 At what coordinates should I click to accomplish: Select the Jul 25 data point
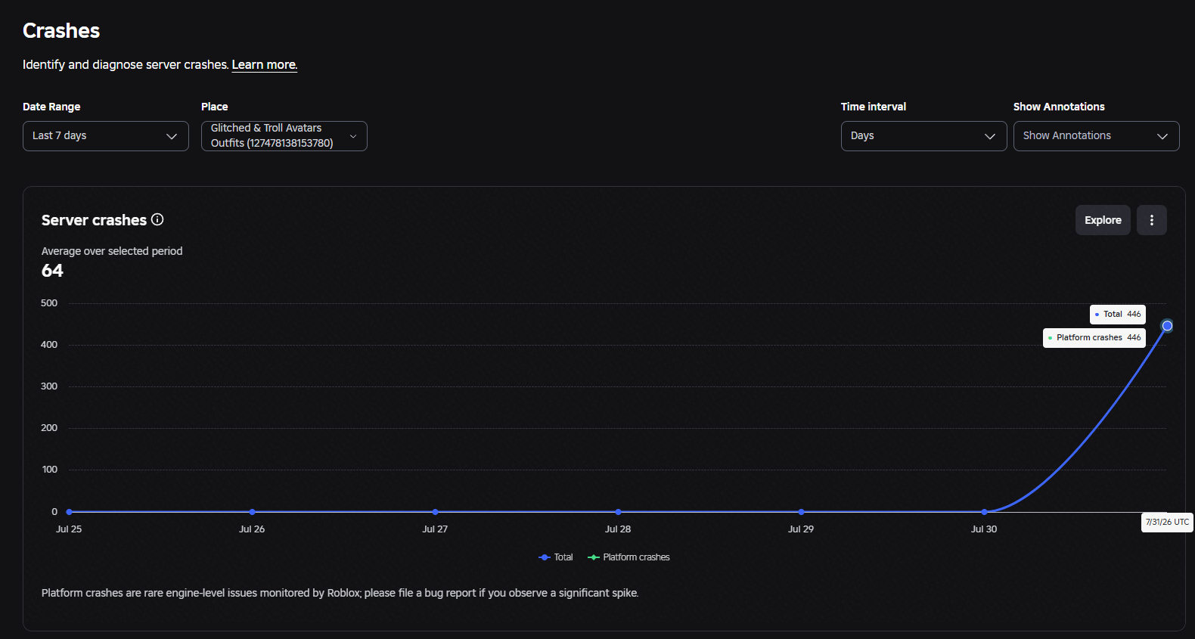point(69,512)
